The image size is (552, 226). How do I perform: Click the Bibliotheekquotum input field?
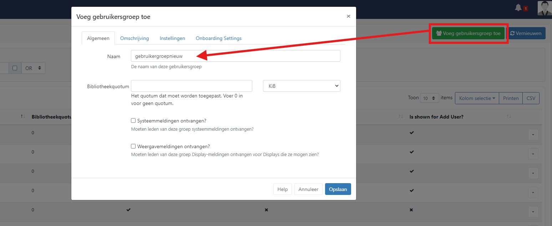point(192,86)
